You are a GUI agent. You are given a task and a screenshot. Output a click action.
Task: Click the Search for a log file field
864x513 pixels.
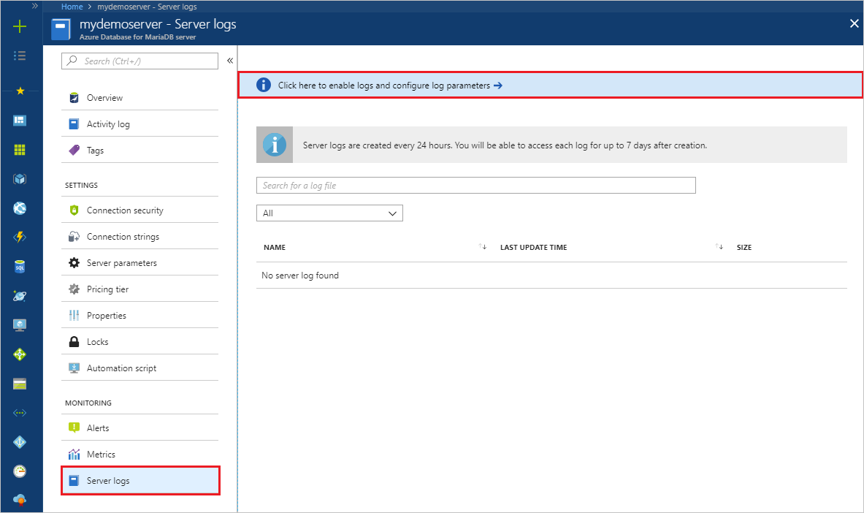coord(476,186)
